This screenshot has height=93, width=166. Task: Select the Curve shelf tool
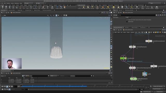point(31,7)
